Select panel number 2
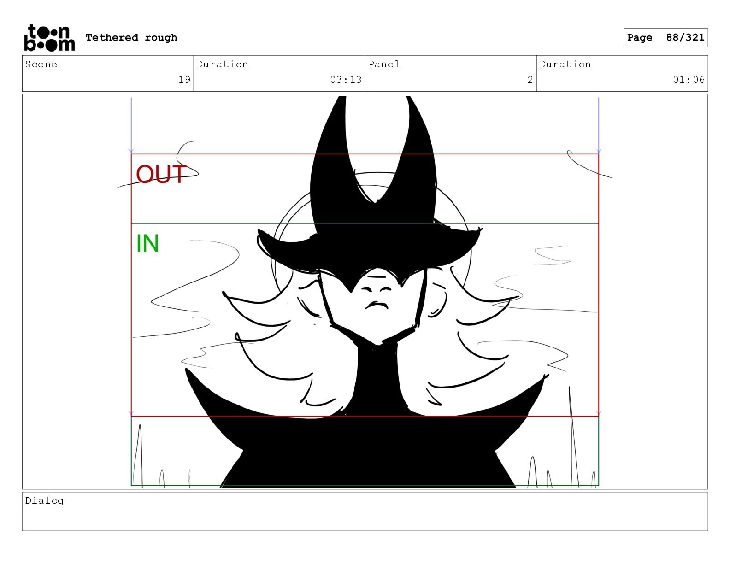 (530, 80)
